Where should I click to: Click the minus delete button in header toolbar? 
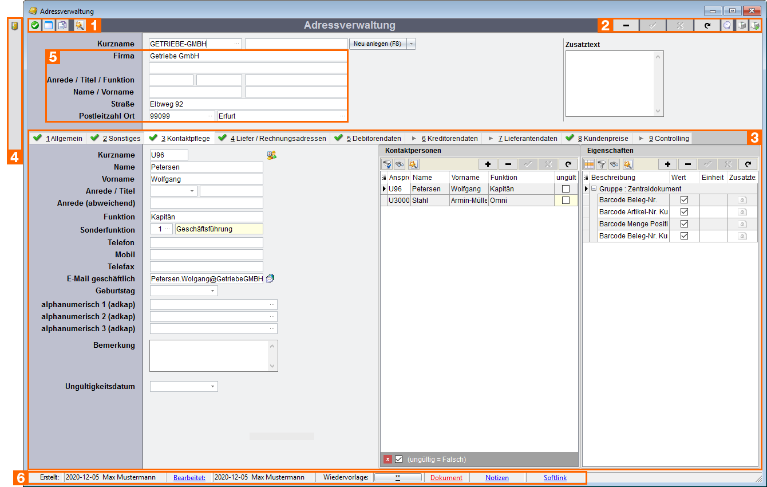point(626,25)
